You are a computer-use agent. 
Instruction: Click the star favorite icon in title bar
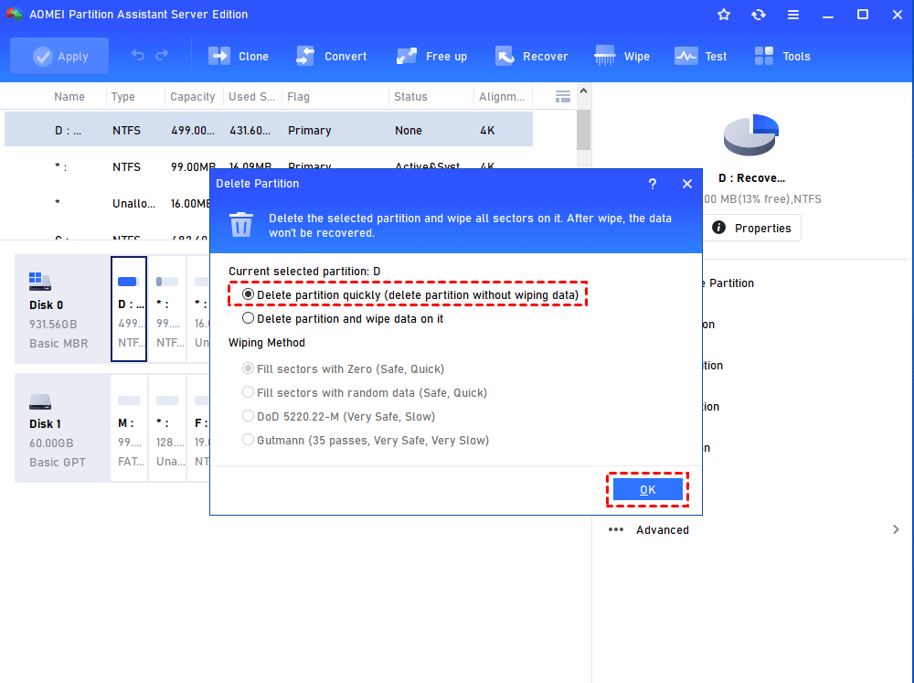click(x=724, y=15)
